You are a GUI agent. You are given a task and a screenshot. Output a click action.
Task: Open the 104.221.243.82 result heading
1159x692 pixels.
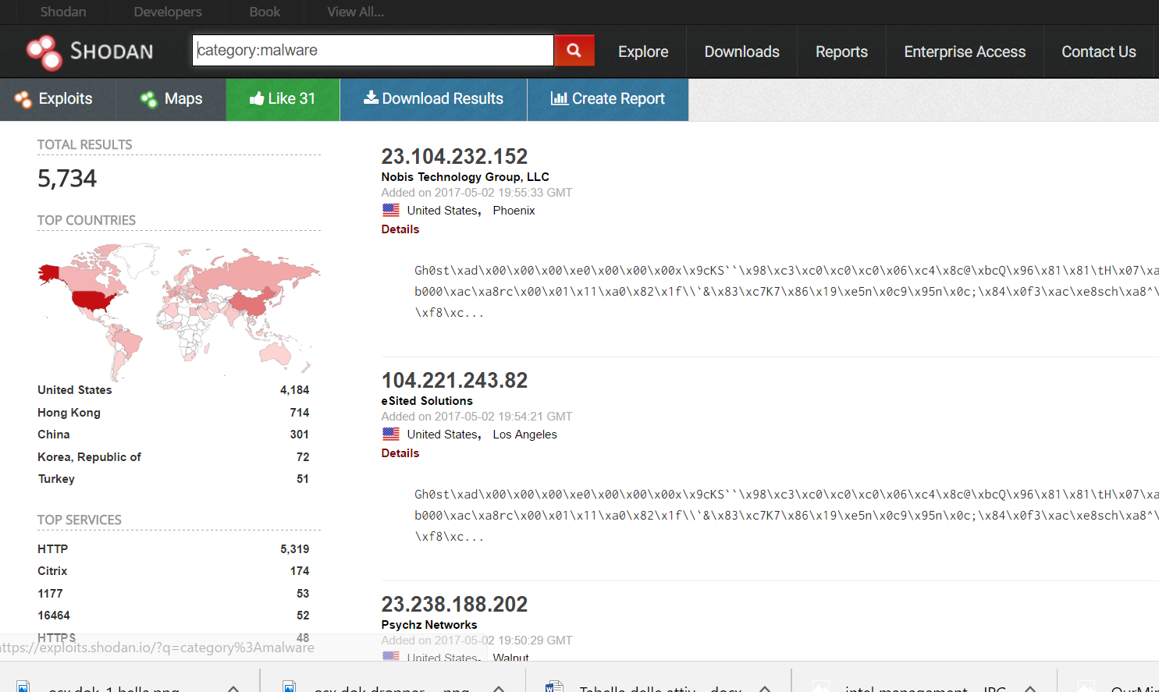tap(454, 380)
